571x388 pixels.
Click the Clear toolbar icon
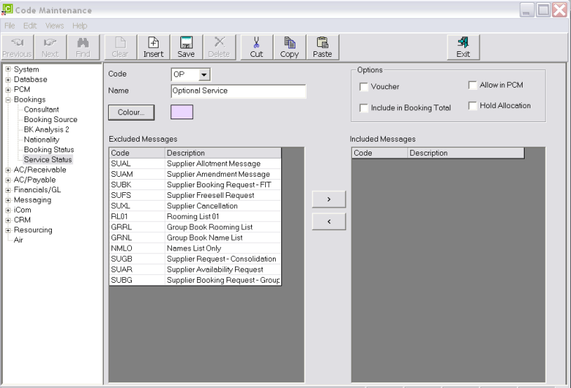pyautogui.click(x=121, y=48)
